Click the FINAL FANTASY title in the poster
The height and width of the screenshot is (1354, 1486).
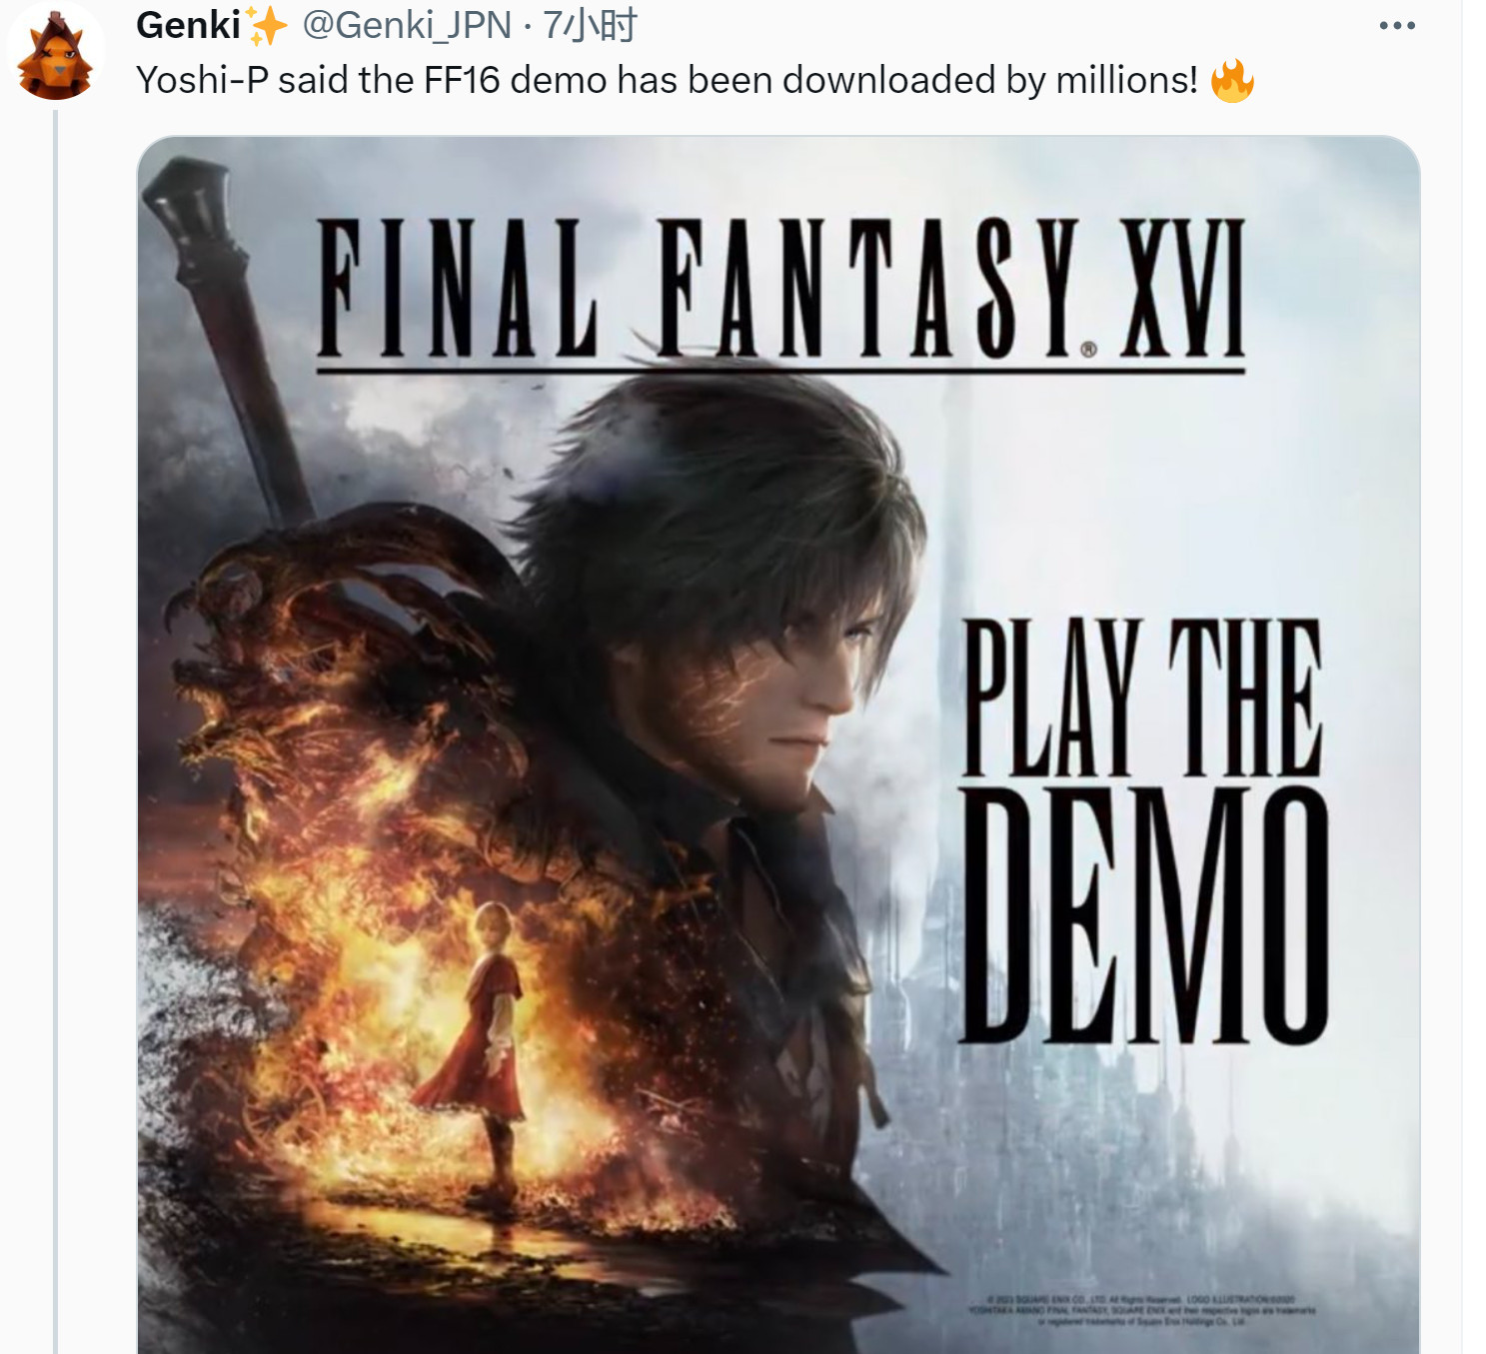pos(699,289)
